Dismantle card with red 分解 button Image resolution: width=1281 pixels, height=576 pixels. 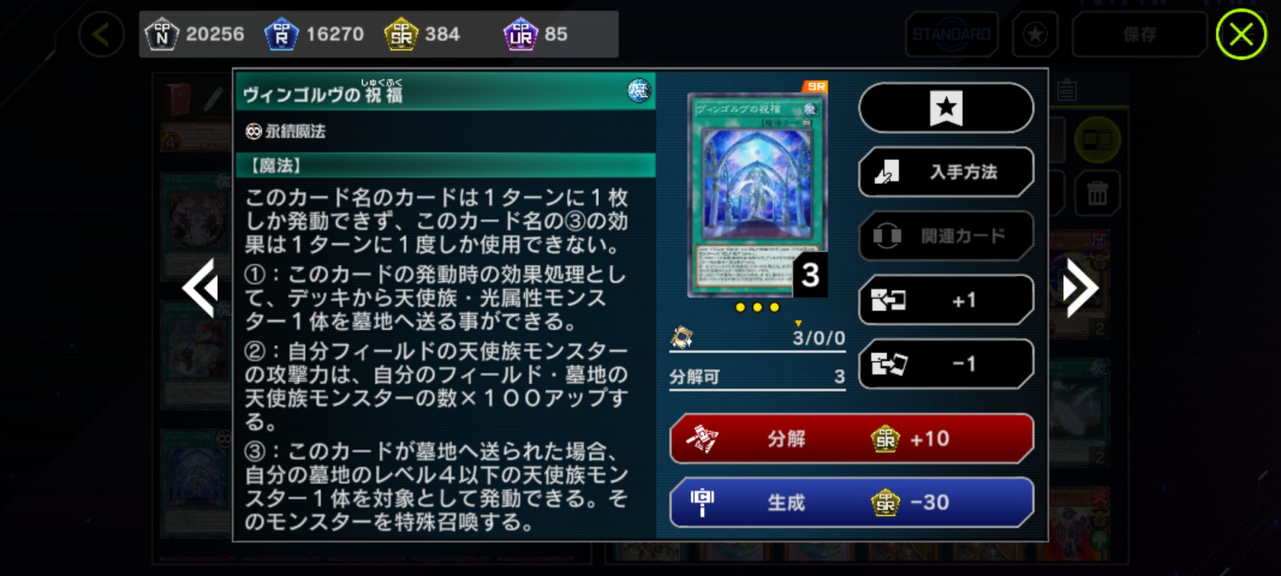(851, 438)
